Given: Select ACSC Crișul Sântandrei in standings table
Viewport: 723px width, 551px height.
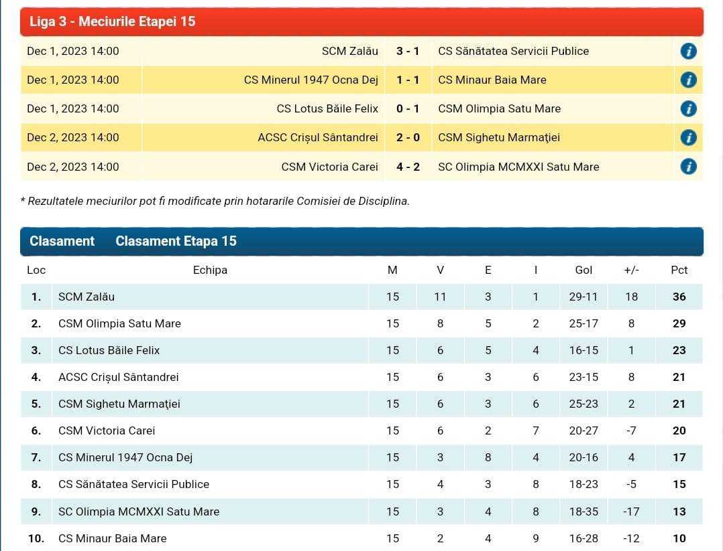Looking at the screenshot, I should pos(118,377).
